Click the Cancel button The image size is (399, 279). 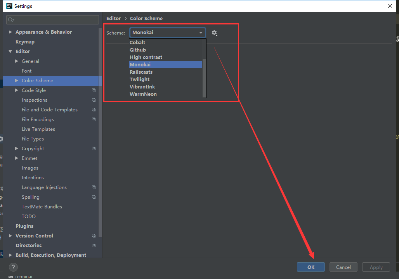[x=343, y=267]
